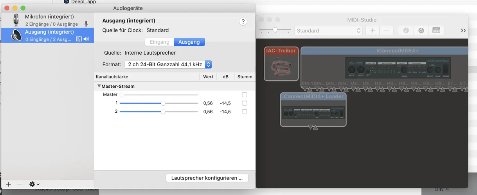Show info for device in MIDI-Studio
Image resolution: width=477 pixels, height=195 pixels.
406,30
